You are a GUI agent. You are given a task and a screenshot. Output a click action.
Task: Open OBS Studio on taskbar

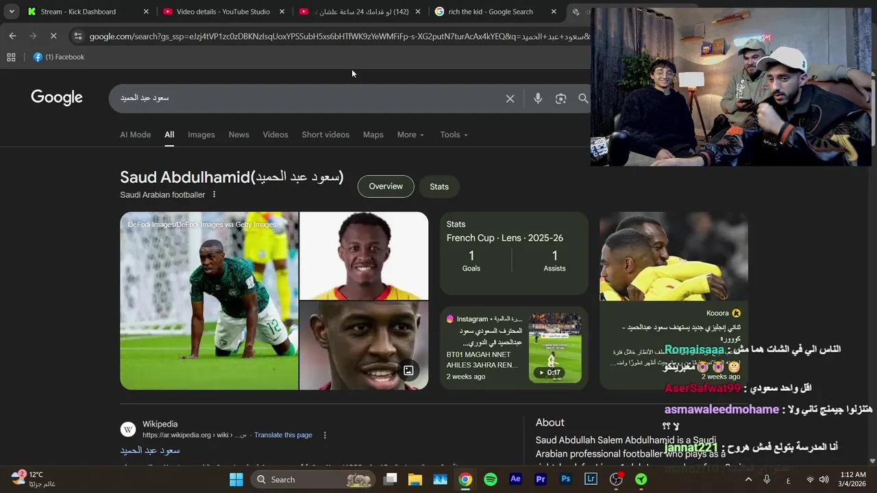click(616, 479)
